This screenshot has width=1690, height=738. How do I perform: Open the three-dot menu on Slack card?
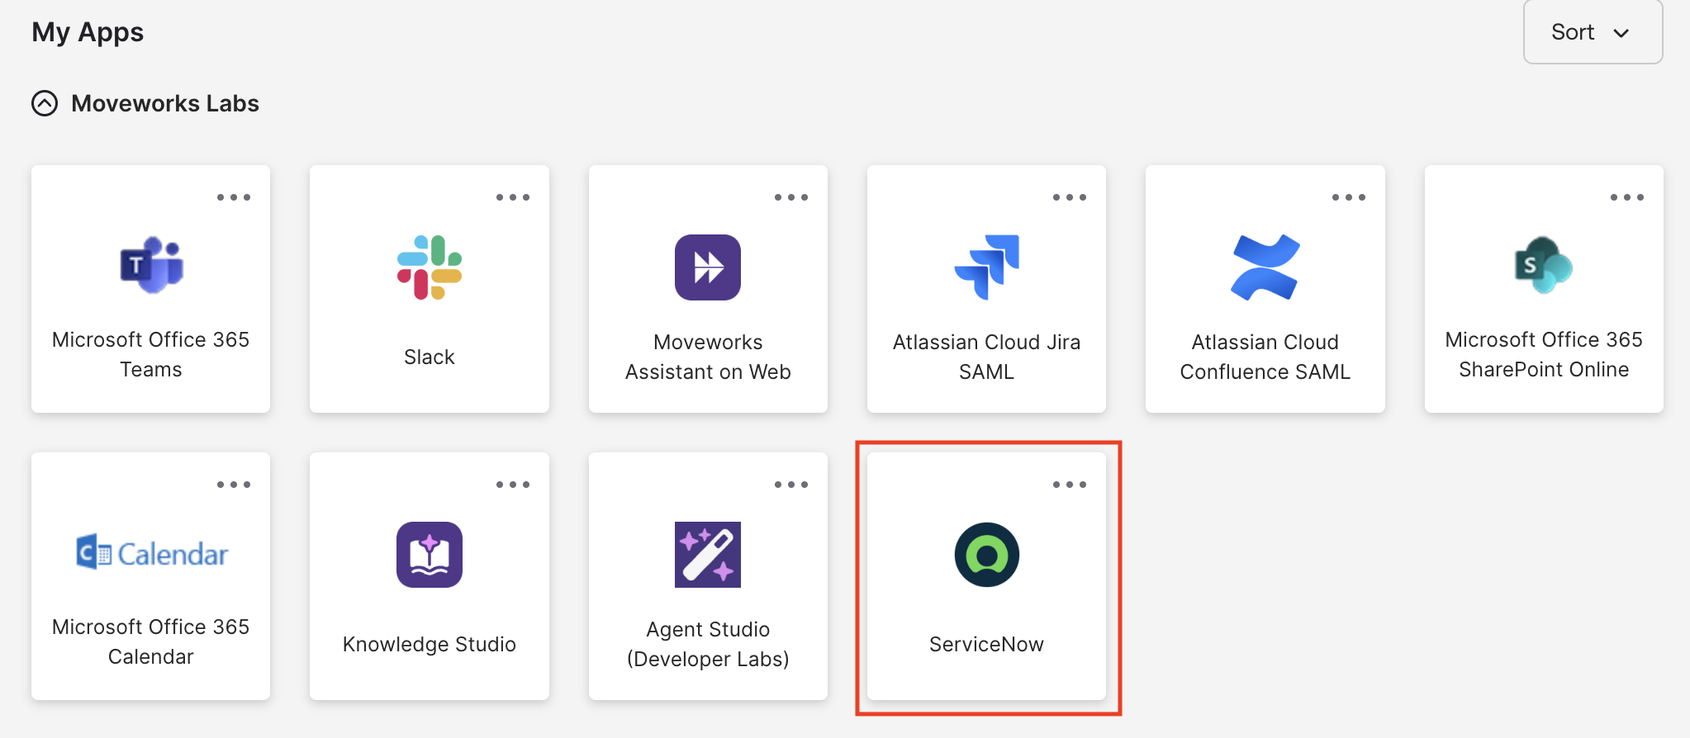tap(513, 197)
